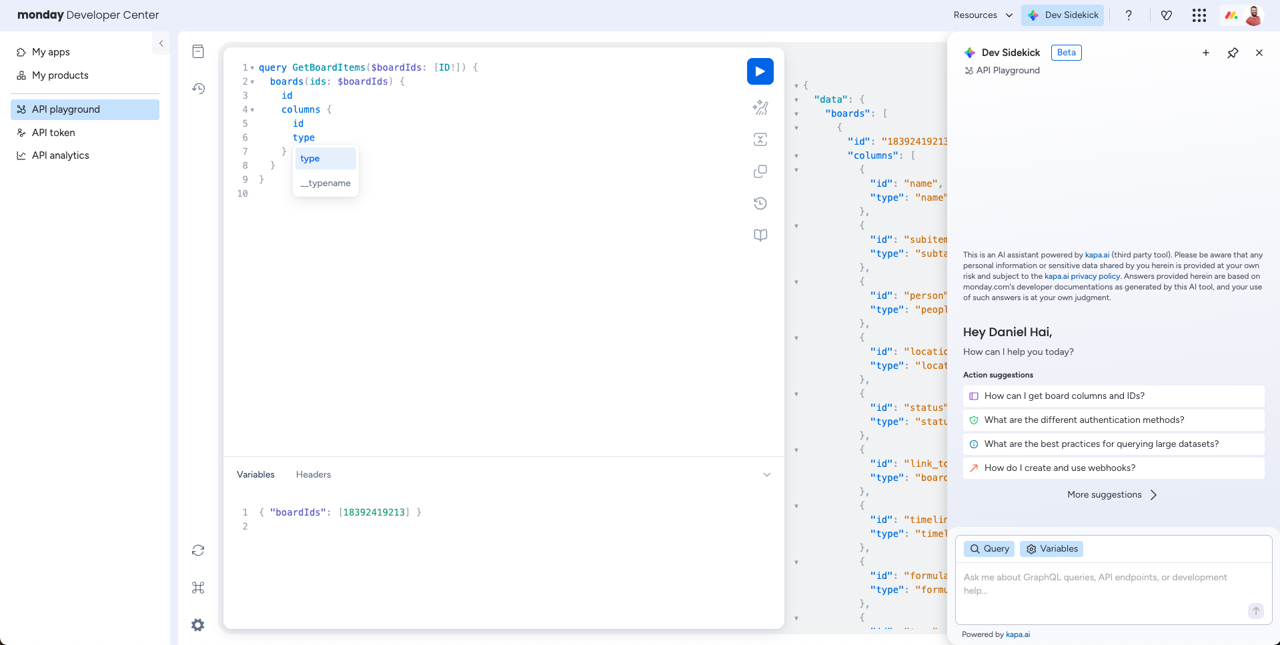Open playground settings gear icon
Image resolution: width=1280 pixels, height=645 pixels.
point(198,625)
